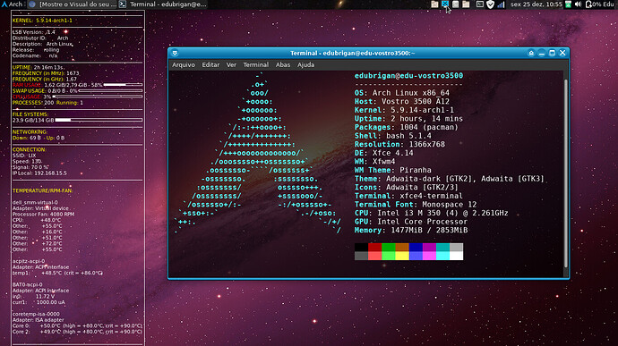Open the volume speaker icon

[x=578, y=4]
